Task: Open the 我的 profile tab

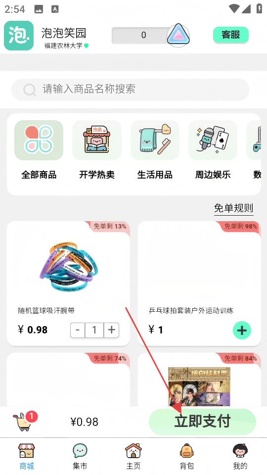Action: [240, 457]
